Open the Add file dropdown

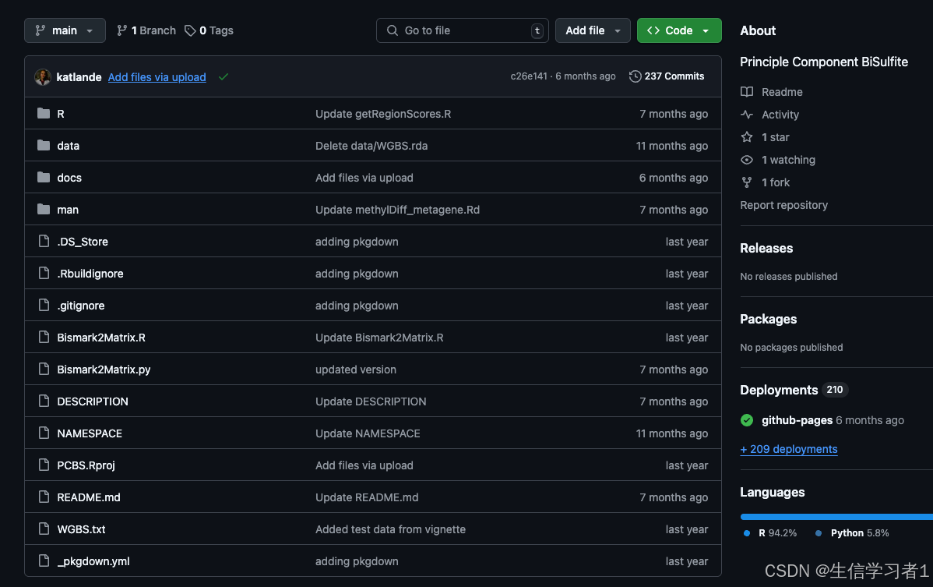(593, 30)
